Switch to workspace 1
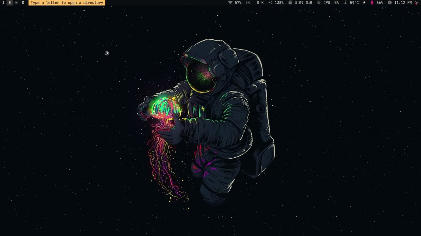The height and width of the screenshot is (236, 421). (3, 3)
